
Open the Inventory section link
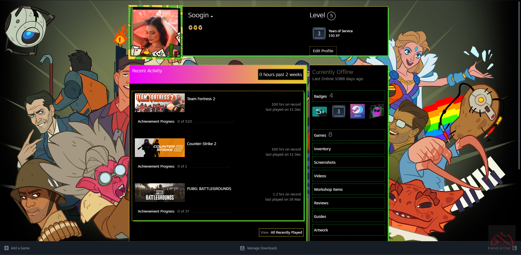click(x=322, y=149)
